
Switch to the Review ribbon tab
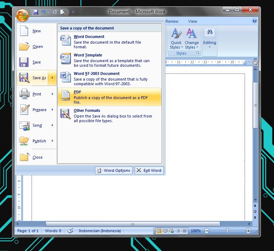point(172,21)
